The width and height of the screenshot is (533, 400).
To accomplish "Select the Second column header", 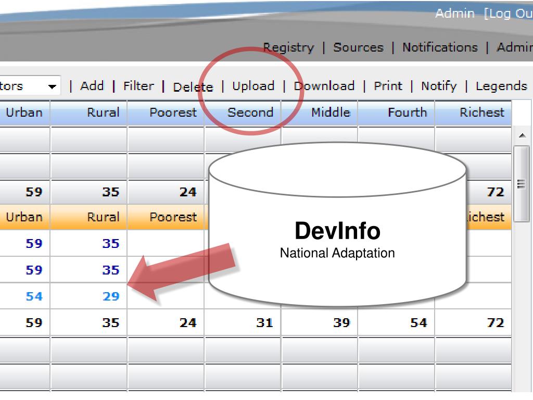I will click(243, 113).
